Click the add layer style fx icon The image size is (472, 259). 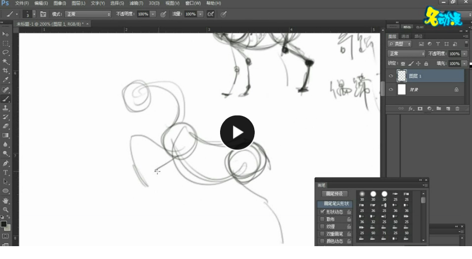click(x=411, y=108)
